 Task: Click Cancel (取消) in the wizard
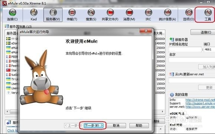pos(116,126)
